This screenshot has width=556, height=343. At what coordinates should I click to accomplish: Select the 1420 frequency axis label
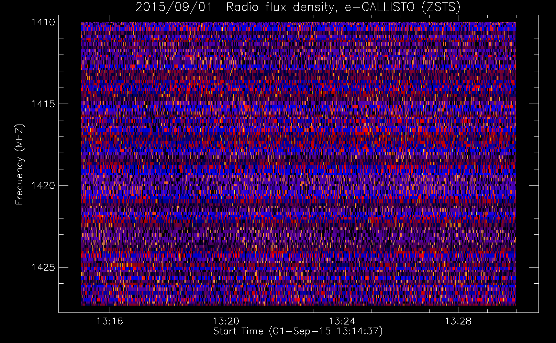[x=43, y=186]
